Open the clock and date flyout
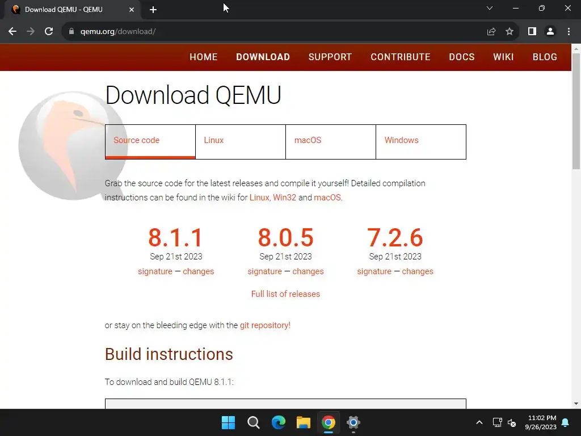This screenshot has width=581, height=436. [x=541, y=422]
